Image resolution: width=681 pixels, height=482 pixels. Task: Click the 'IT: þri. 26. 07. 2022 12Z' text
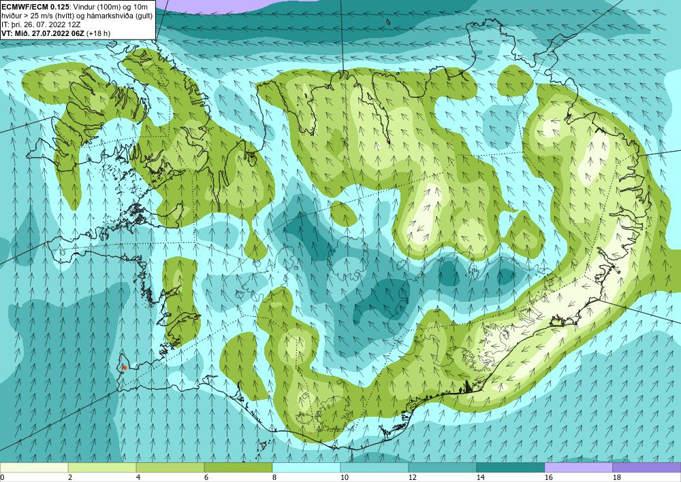(42, 24)
